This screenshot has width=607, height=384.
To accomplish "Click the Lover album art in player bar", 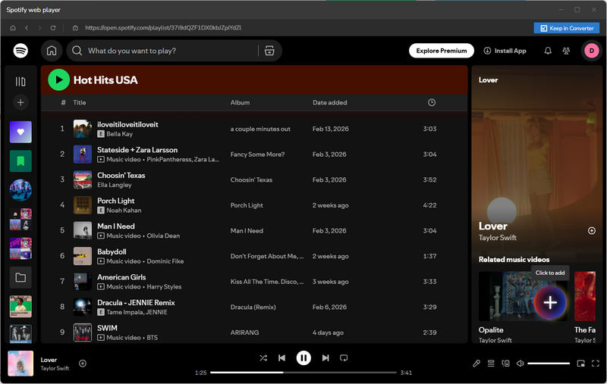I will point(20,363).
